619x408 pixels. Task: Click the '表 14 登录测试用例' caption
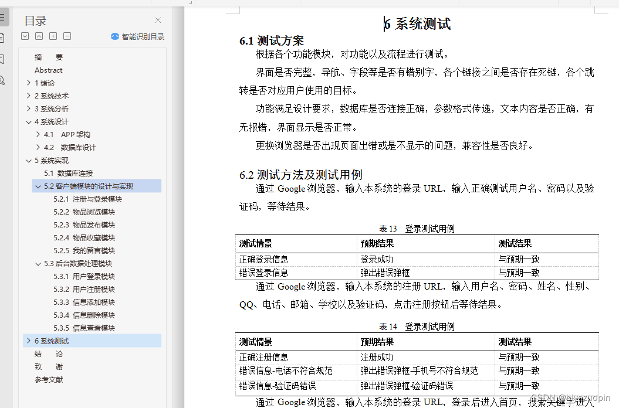click(x=417, y=327)
